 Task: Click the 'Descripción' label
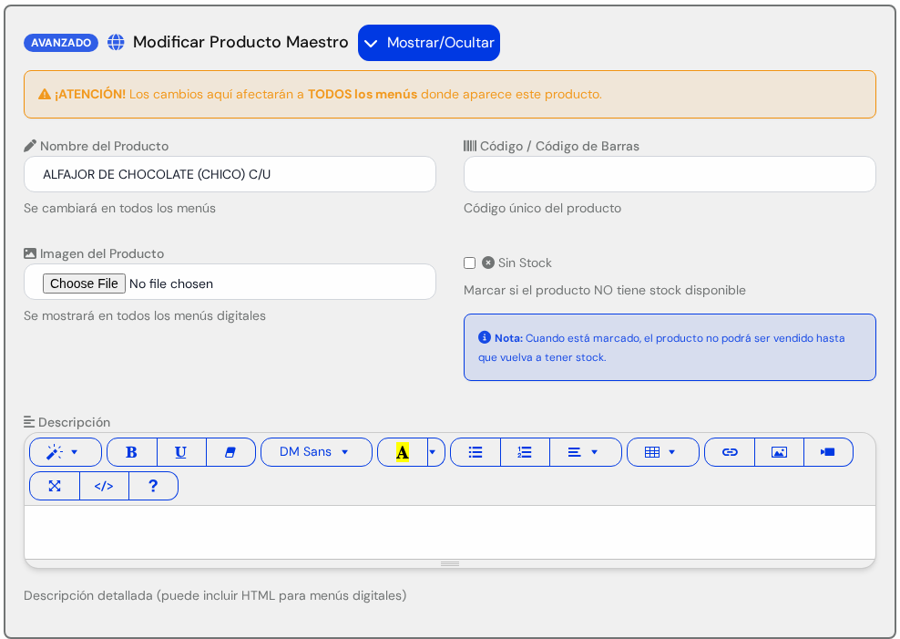click(74, 423)
